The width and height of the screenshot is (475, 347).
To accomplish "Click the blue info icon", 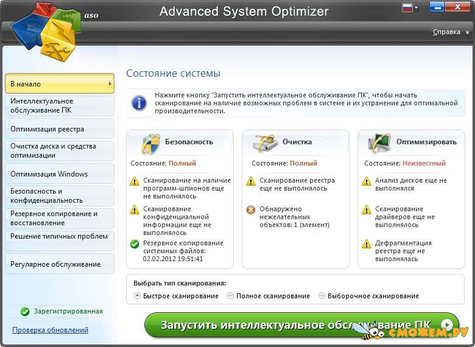I will pos(139,103).
